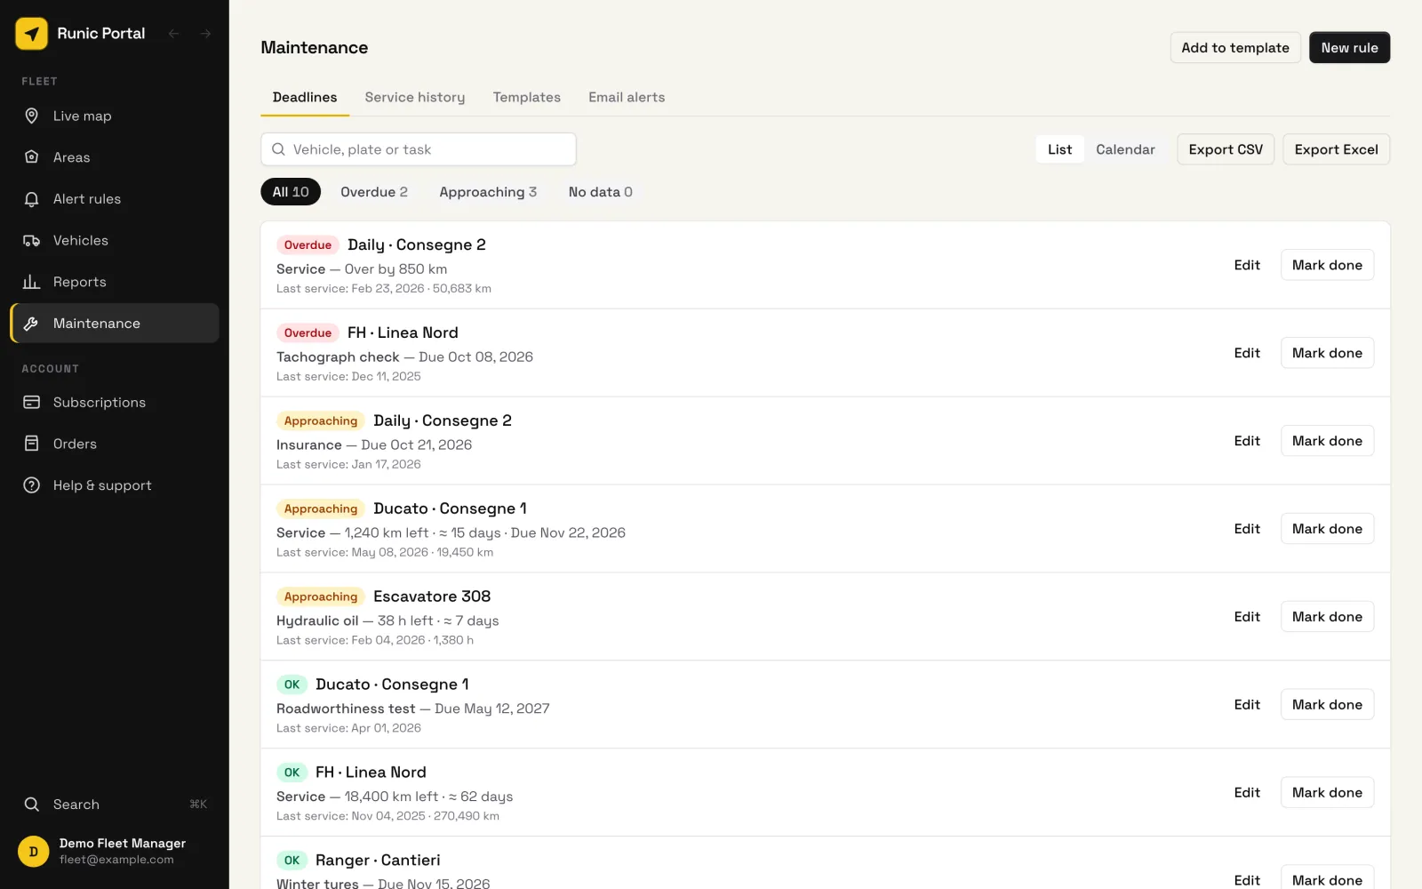Go forward with the right arrow icon

coord(205,34)
